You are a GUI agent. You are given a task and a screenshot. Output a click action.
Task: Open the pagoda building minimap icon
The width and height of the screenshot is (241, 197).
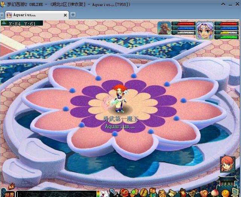227,182
